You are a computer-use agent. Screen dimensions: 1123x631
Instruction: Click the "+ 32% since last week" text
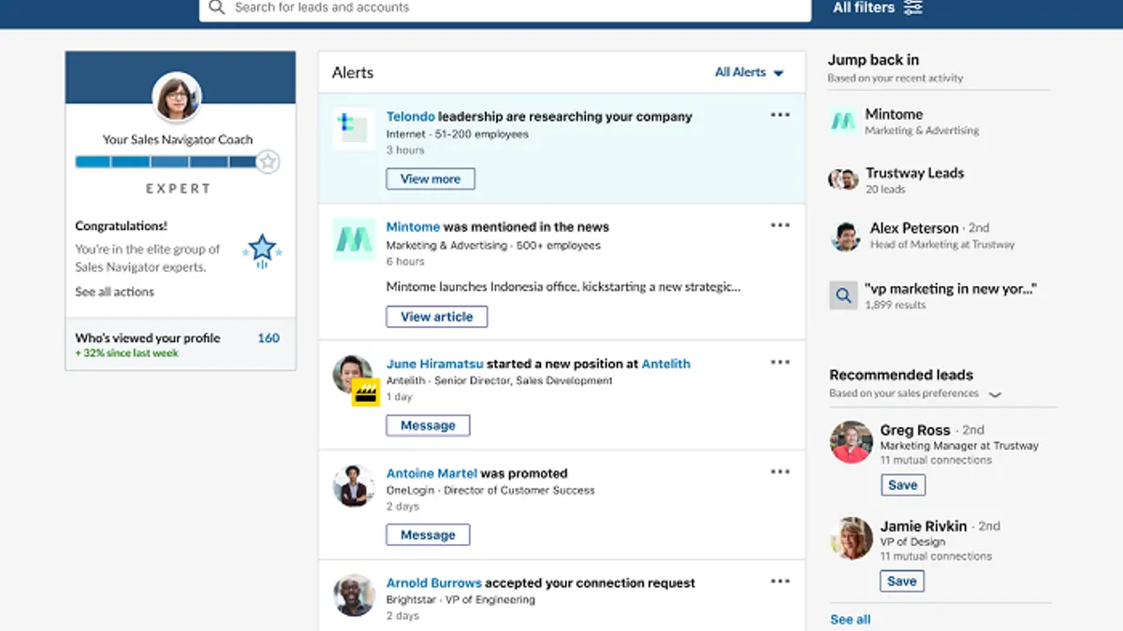(126, 353)
